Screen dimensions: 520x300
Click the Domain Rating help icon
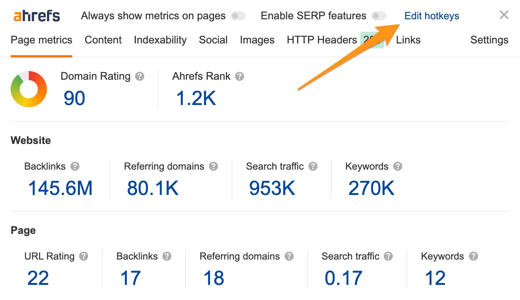[x=140, y=77]
